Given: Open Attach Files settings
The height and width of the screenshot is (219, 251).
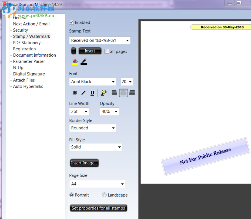Looking at the screenshot, I should (24, 80).
